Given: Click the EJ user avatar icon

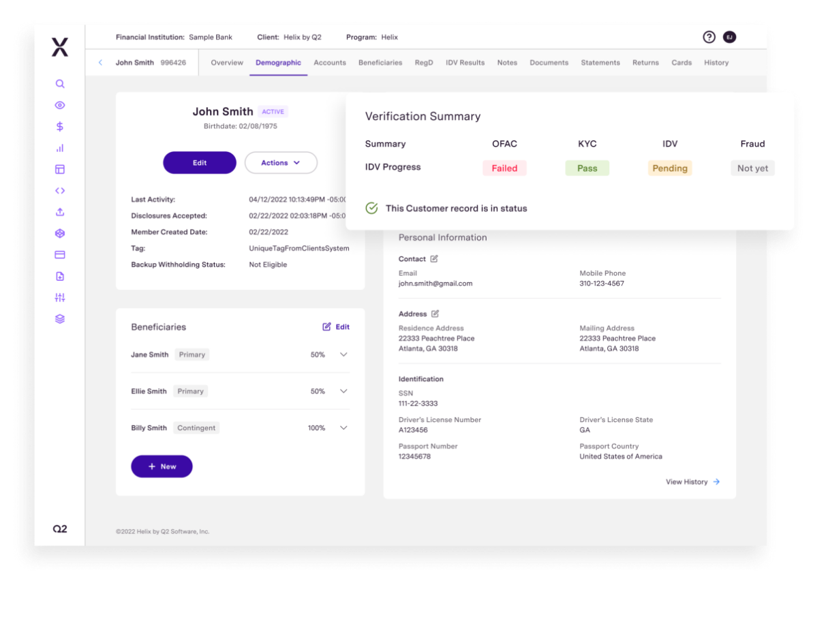Looking at the screenshot, I should pyautogui.click(x=730, y=37).
